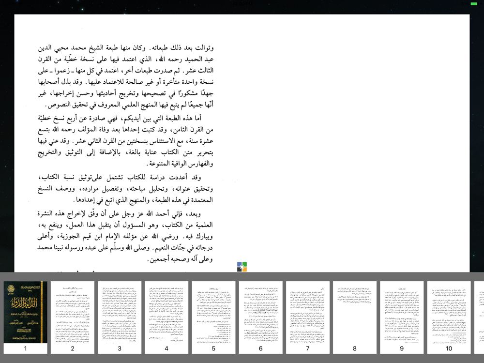Tap the gray thumbnail strip background below numbers

point(242,359)
